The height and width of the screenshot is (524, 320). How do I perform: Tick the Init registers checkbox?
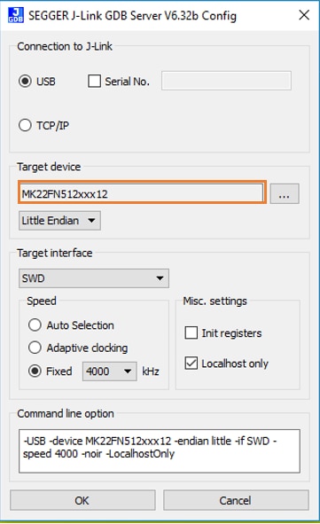[191, 332]
